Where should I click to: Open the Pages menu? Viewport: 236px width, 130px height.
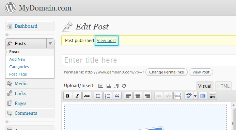tap(20, 103)
